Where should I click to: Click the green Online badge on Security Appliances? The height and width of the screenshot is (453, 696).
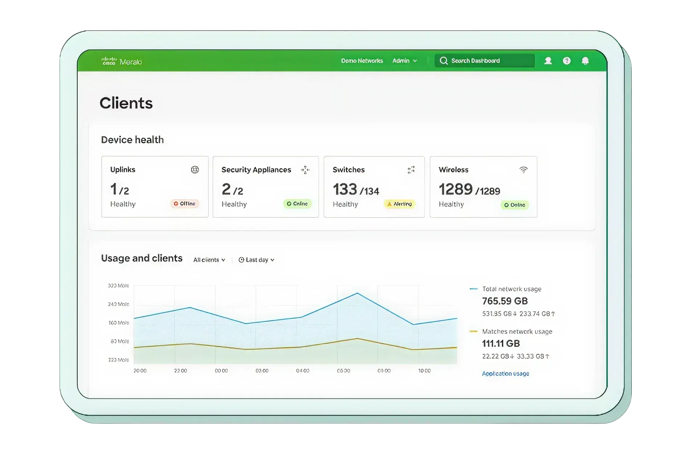(297, 204)
